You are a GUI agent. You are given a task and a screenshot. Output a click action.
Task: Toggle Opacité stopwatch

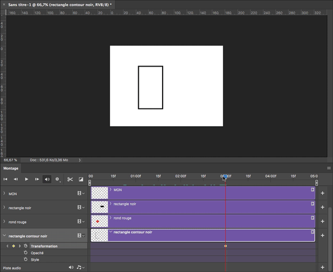(x=25, y=252)
